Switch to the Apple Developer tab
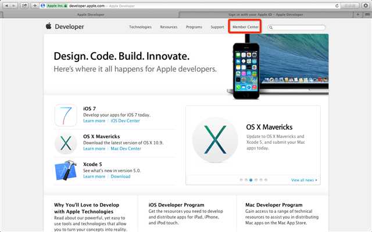This screenshot has width=372, height=232. [x=91, y=14]
